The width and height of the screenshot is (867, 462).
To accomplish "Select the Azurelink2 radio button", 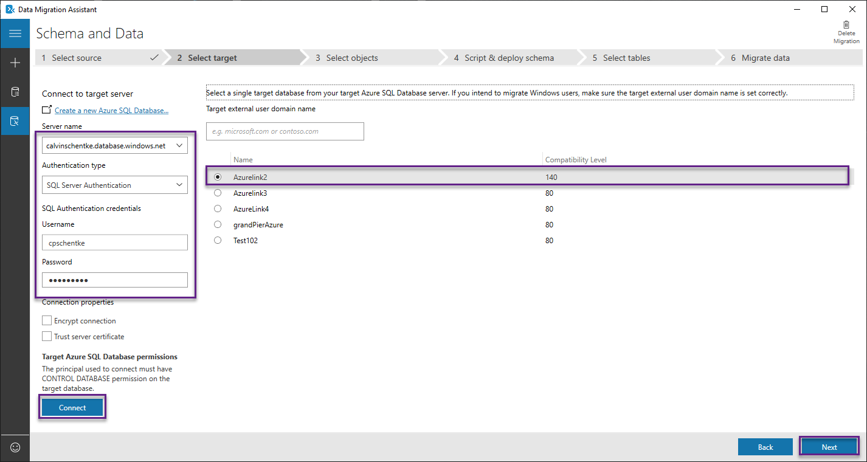I will [x=218, y=177].
